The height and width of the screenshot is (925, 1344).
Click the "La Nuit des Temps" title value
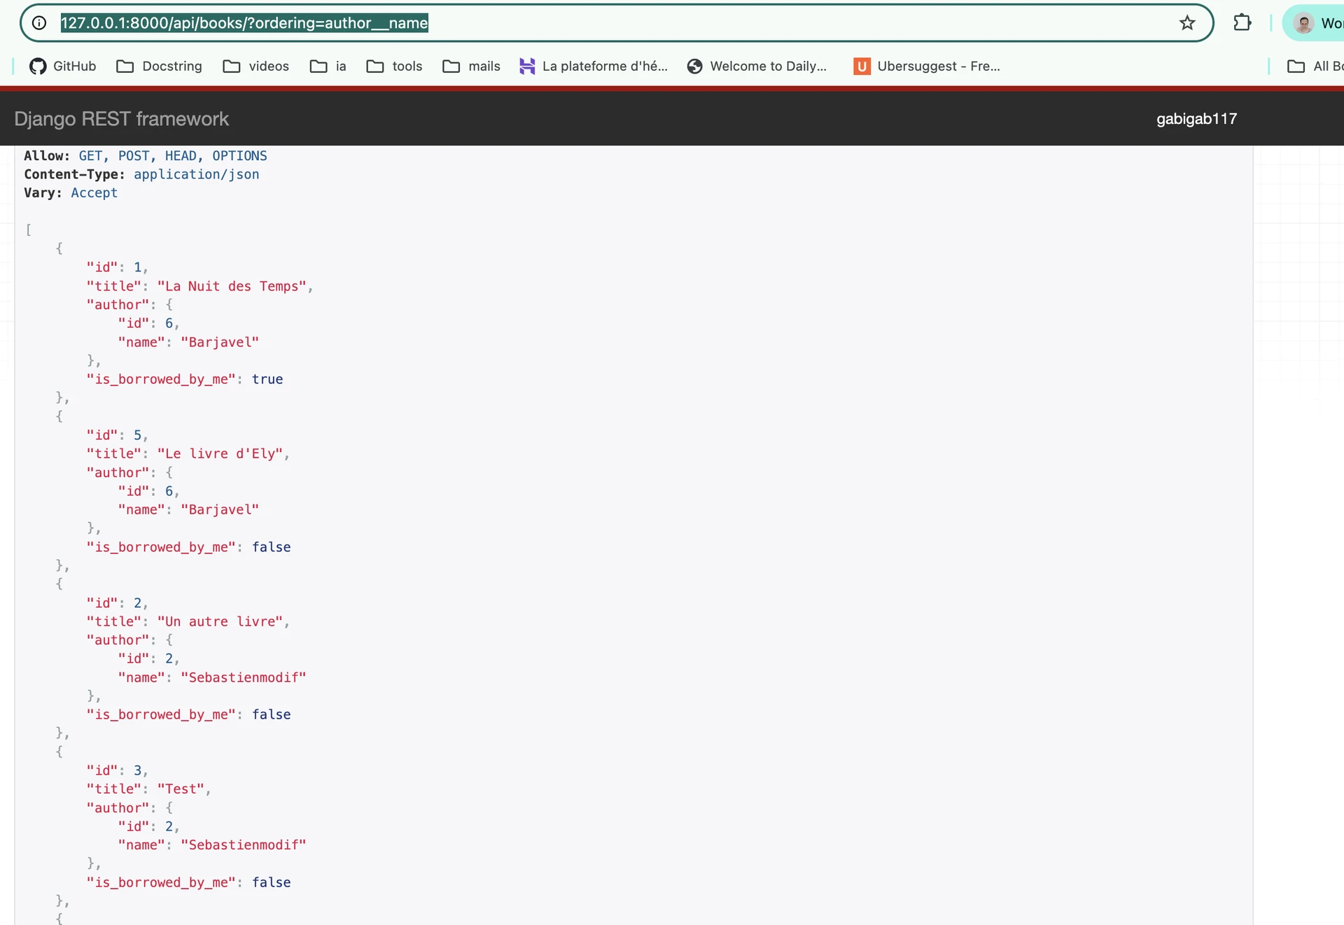232,286
